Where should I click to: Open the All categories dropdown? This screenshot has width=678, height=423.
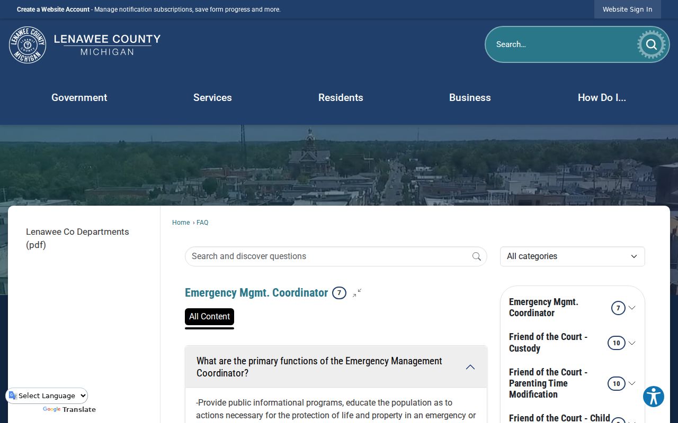[573, 256]
